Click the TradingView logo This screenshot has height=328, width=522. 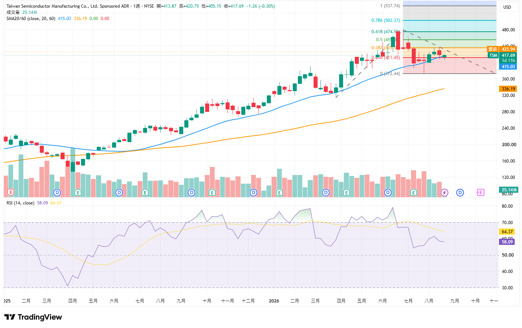(x=33, y=317)
